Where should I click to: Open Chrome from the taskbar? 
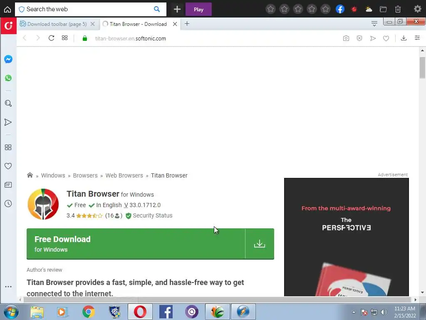point(89,312)
